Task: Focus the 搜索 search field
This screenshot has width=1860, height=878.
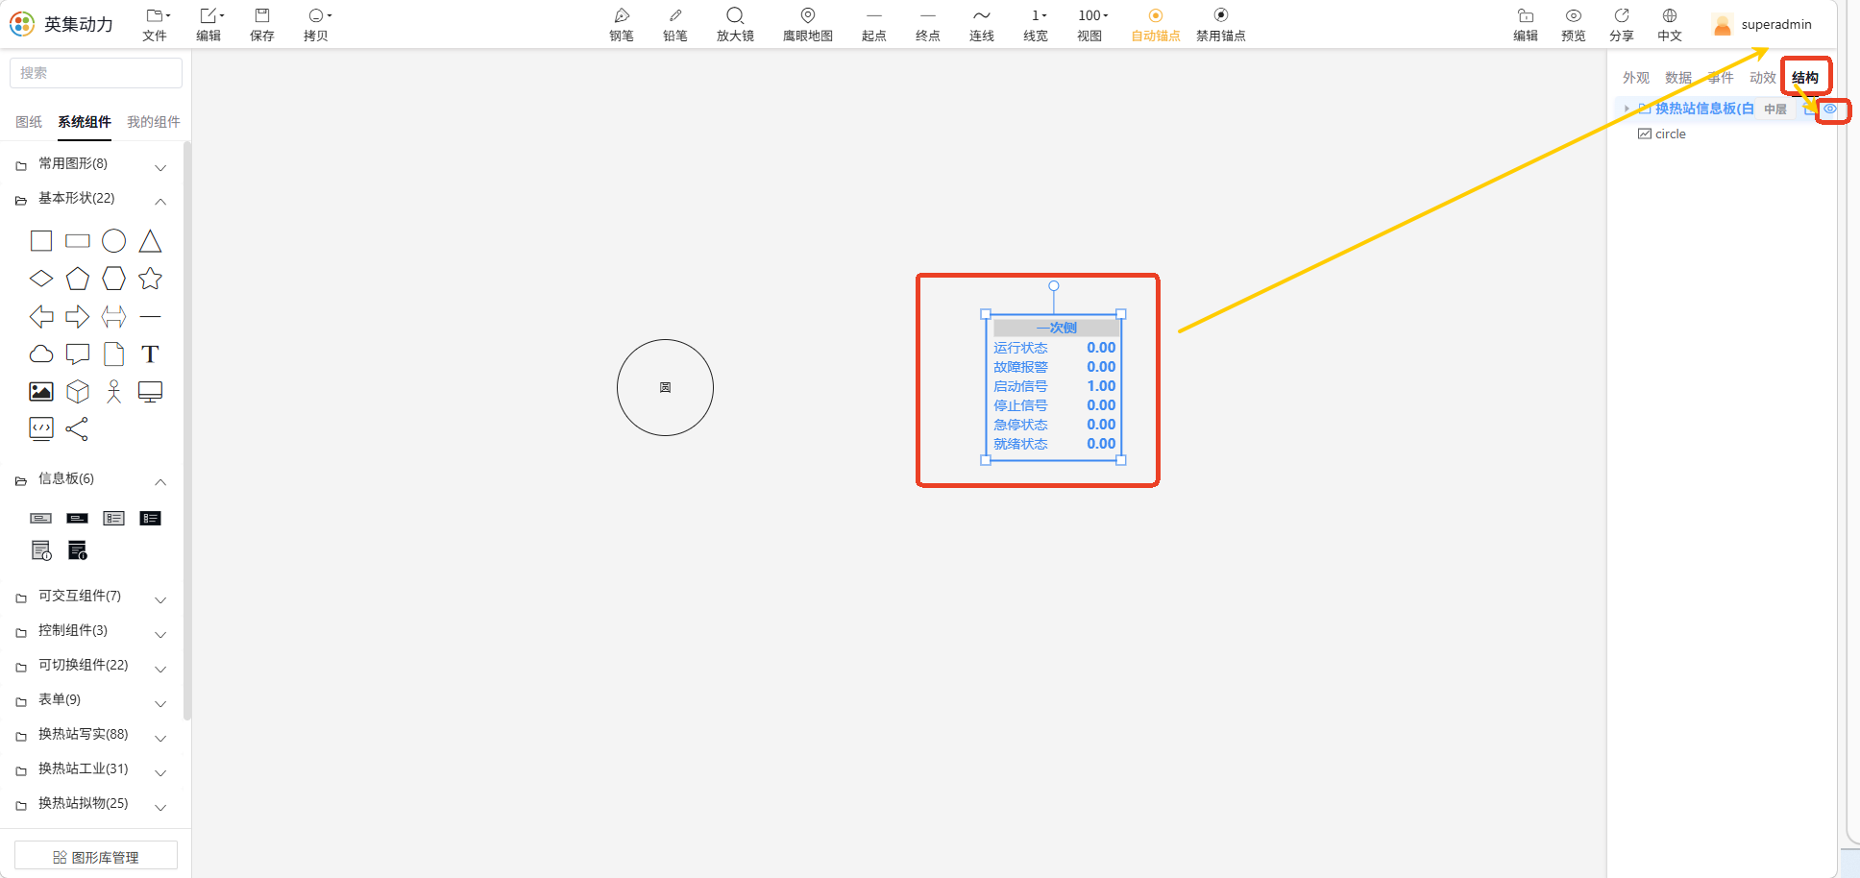Action: click(96, 73)
